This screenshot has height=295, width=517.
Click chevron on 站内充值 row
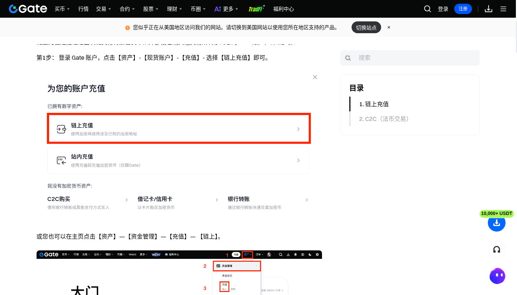(x=298, y=160)
